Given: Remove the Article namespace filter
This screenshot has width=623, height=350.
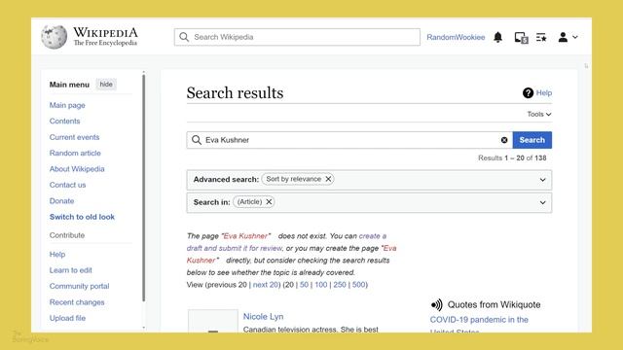Looking at the screenshot, I should tap(269, 202).
